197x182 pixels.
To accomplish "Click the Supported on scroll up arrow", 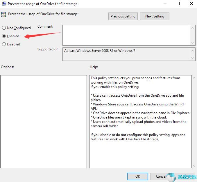I will coord(192,51).
